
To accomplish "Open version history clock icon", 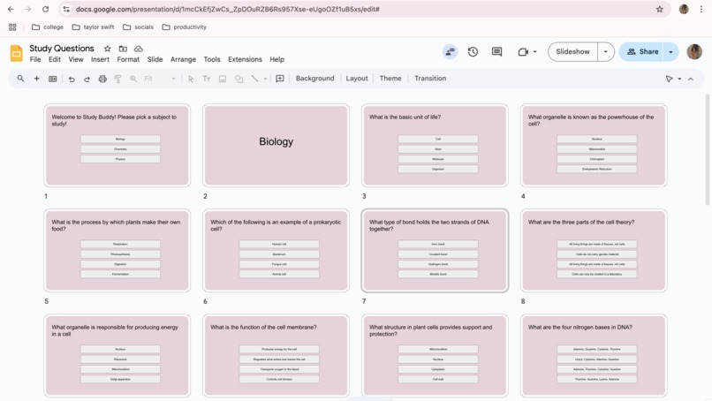I will click(473, 52).
